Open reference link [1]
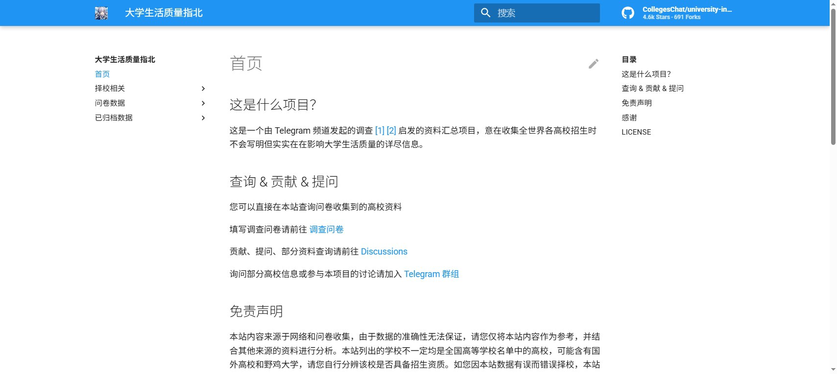Screen dimensions: 837x374 click(x=380, y=131)
